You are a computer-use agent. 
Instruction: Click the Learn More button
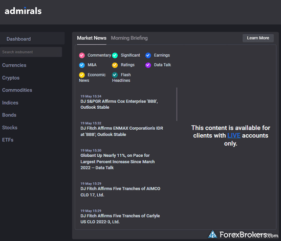pyautogui.click(x=258, y=38)
